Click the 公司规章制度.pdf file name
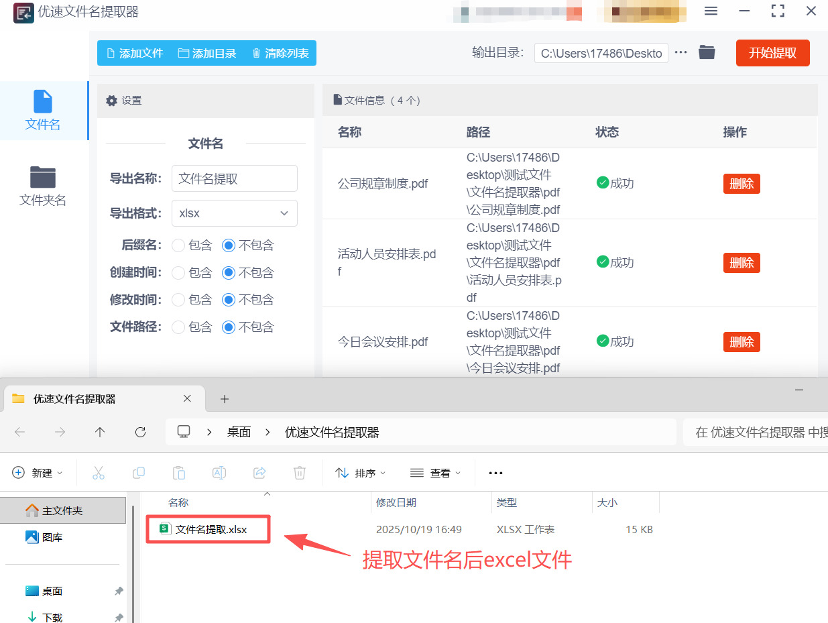Viewport: 828px width, 623px height. point(383,184)
